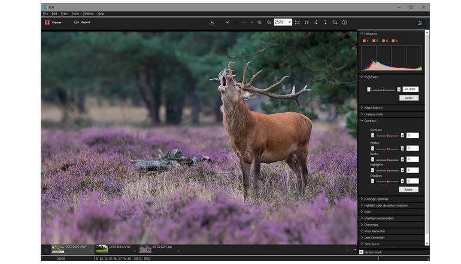Toggle the B channel histogram checkbox

click(395, 41)
